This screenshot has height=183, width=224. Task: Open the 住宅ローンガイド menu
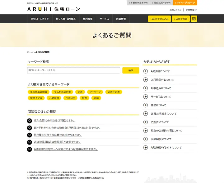pyautogui.click(x=40, y=19)
